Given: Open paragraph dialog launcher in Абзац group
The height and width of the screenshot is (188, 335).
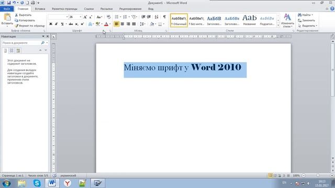Looking at the screenshot, I should tap(166, 31).
